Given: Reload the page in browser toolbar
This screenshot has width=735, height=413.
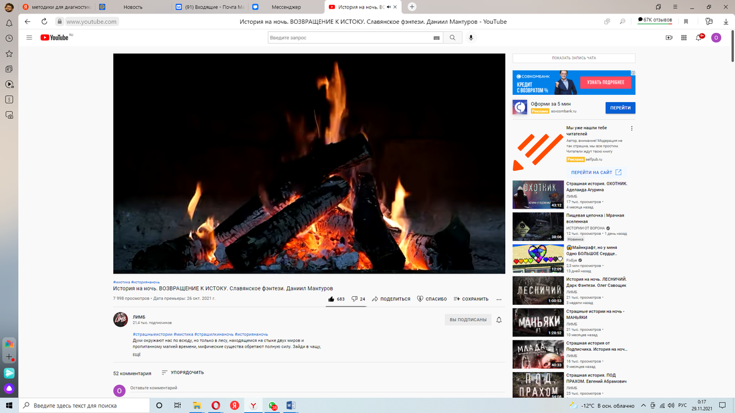Looking at the screenshot, I should click(43, 21).
